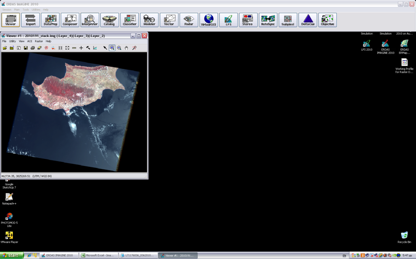This screenshot has width=416, height=259.
Task: Select the LPS 2010 desktop shortcut
Action: [x=367, y=45]
